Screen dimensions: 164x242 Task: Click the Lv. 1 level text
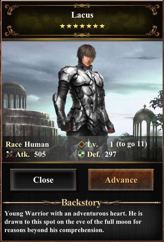point(100,145)
